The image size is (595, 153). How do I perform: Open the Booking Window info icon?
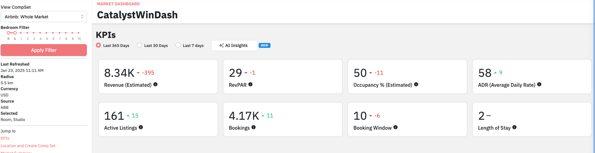tap(395, 127)
